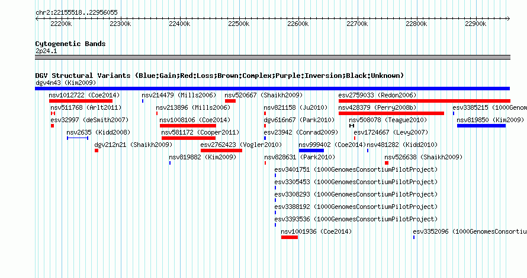Open dgv616n67 (Park2010) variant label
This screenshot has height=278, width=527.
point(299,120)
